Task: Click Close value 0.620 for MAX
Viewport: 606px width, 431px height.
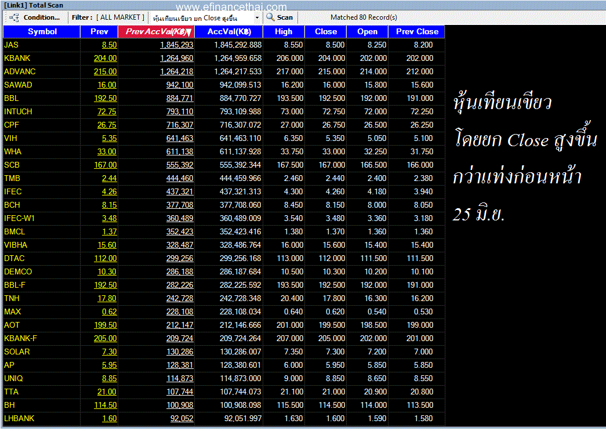Action: tap(335, 312)
